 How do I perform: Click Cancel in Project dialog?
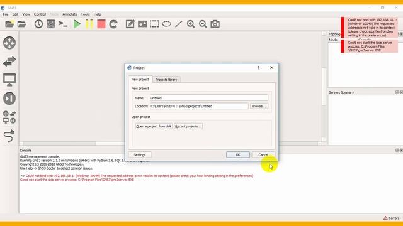pyautogui.click(x=263, y=155)
